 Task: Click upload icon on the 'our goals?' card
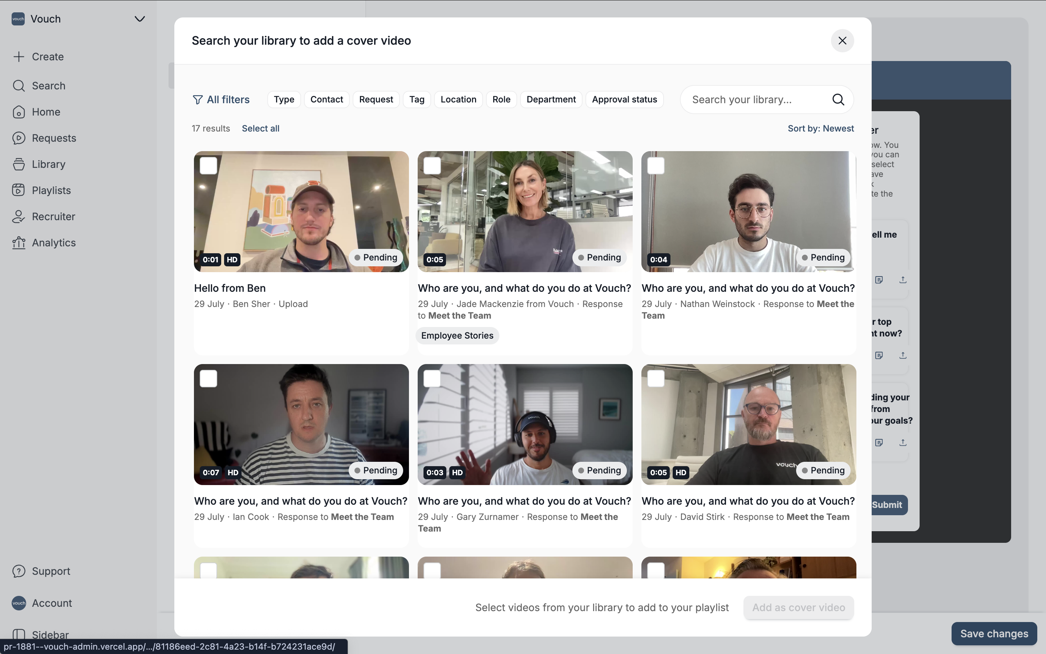903,443
